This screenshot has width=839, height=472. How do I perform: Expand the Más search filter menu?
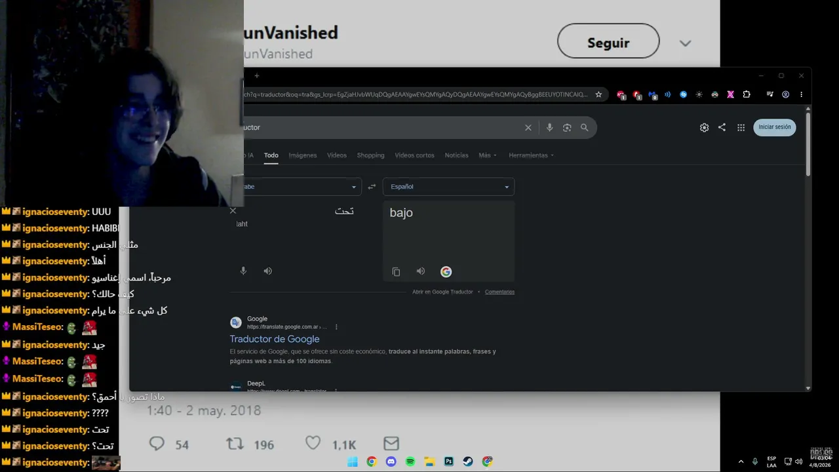coord(488,155)
